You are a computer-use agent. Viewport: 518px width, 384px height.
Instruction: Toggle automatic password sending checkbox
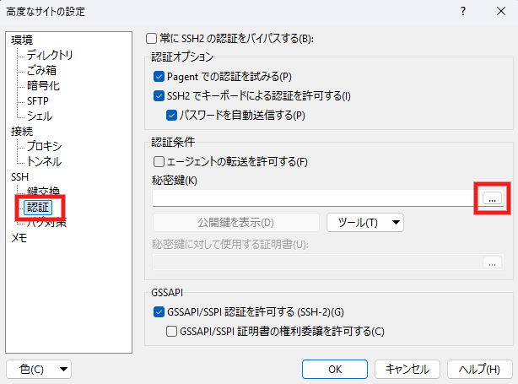coord(171,115)
